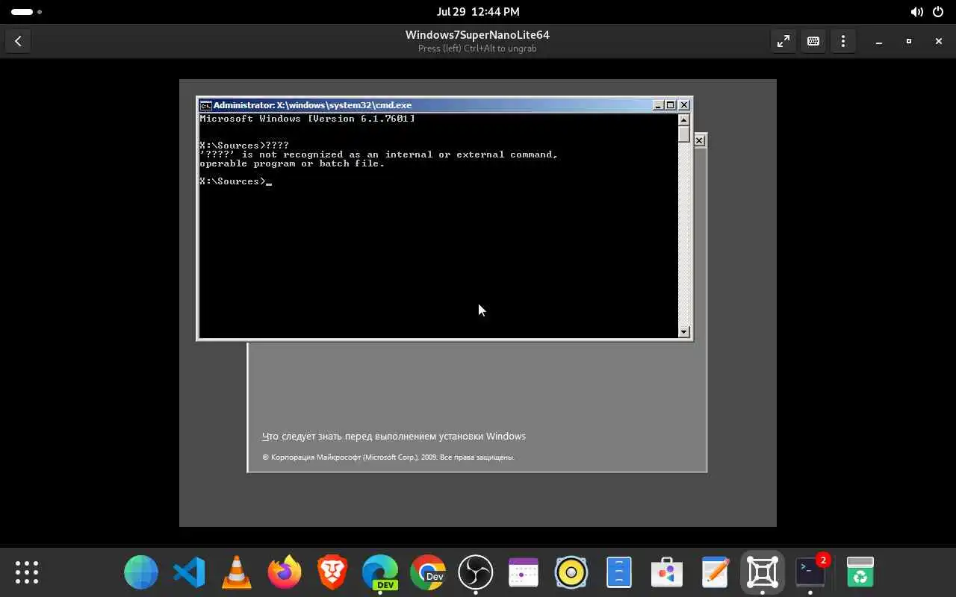Close the Windows setup dialog behind cmd
Screen dimensions: 956x597
point(700,140)
